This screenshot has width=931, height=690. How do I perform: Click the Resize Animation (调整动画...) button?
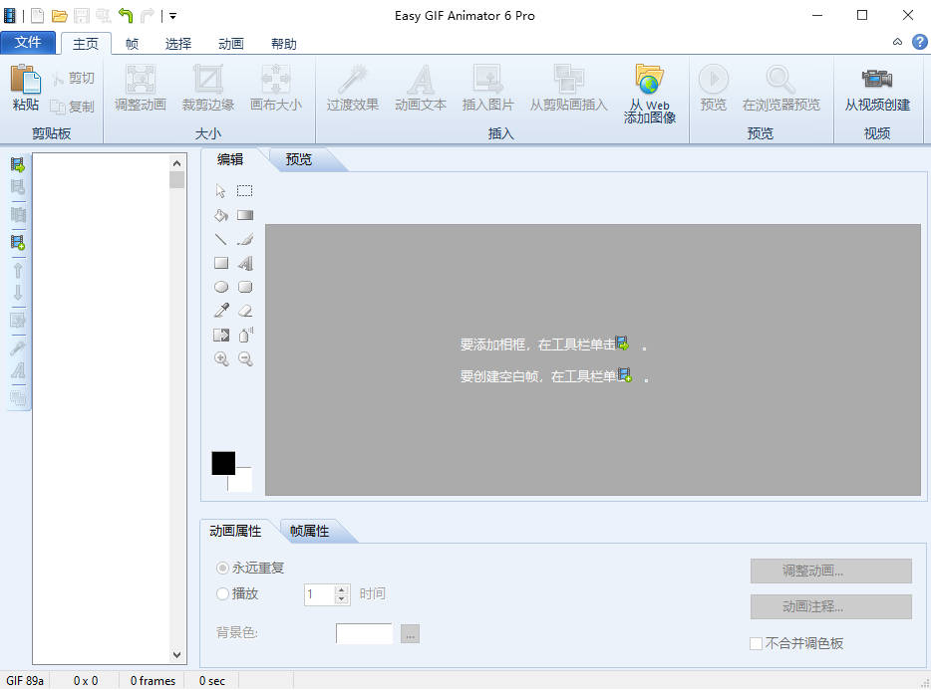tap(830, 572)
